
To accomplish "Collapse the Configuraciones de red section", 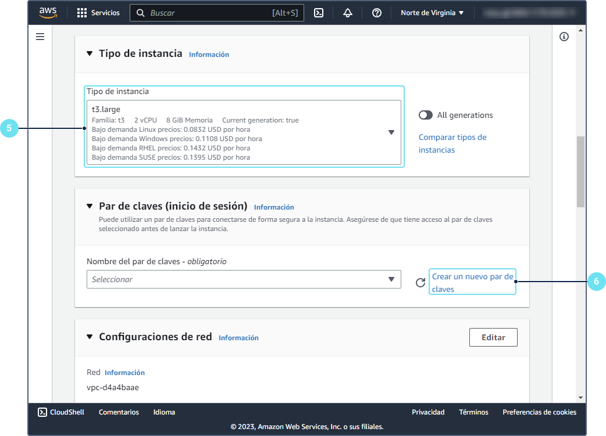I will [90, 337].
